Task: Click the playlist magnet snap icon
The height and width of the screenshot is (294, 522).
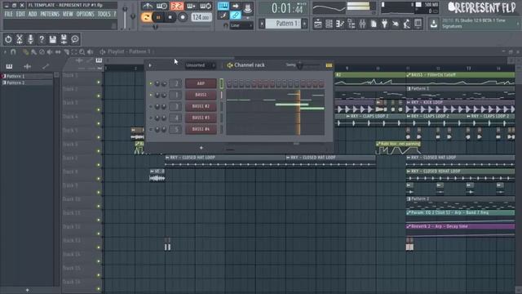Action: click(x=13, y=51)
